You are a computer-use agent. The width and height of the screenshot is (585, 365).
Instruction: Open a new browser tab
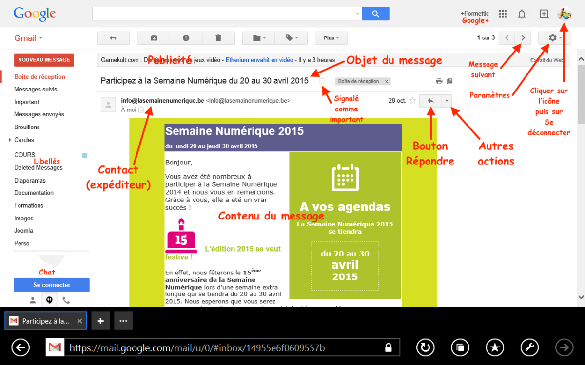[x=100, y=321]
